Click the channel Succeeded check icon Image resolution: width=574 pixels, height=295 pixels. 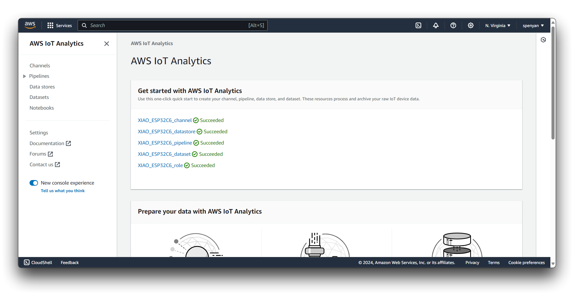(196, 120)
